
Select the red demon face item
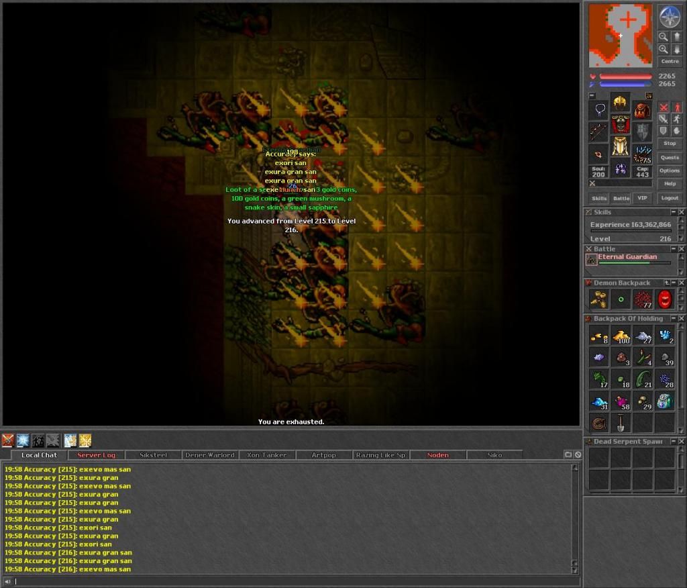(665, 299)
